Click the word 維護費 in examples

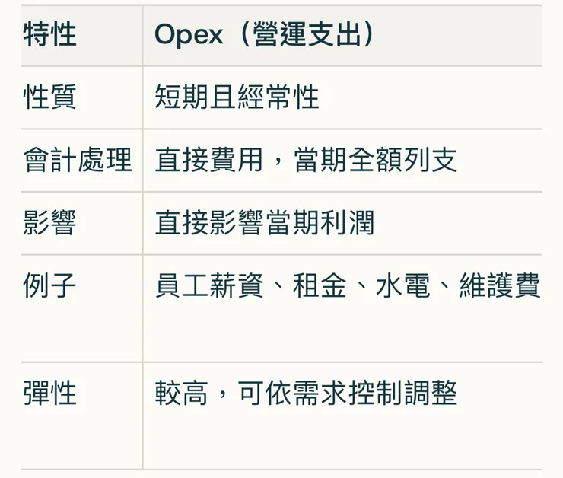click(x=499, y=286)
